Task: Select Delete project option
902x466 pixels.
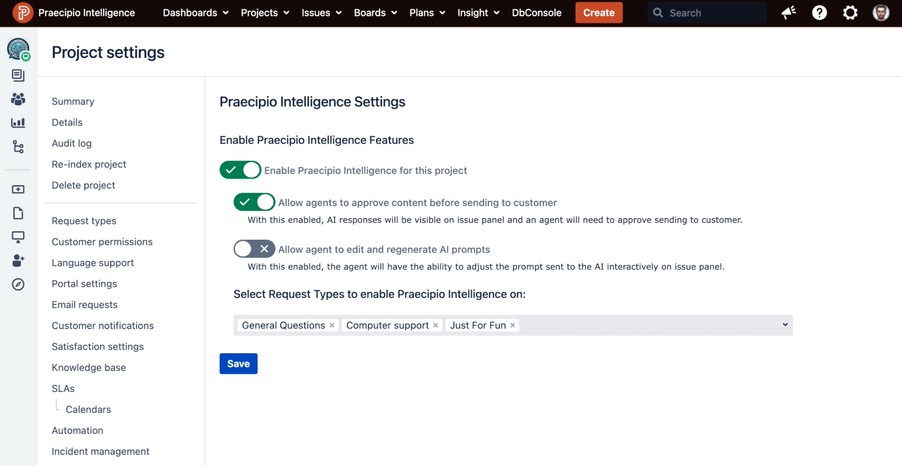Action: (83, 185)
